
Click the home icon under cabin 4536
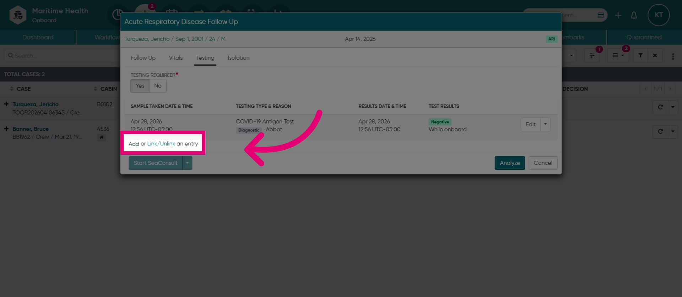[101, 137]
